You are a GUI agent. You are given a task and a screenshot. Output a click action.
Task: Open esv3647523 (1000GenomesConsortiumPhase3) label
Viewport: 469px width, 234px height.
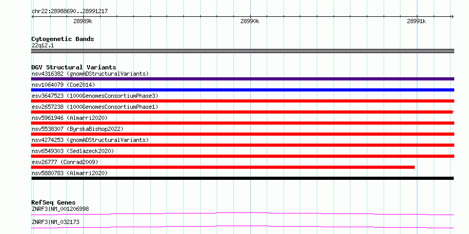pos(95,96)
